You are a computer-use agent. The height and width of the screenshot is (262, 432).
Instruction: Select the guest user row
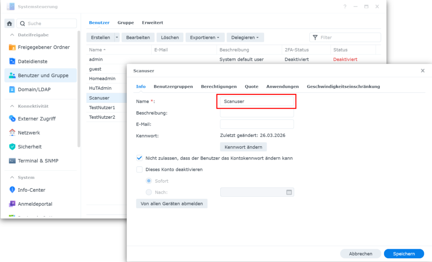[106, 69]
